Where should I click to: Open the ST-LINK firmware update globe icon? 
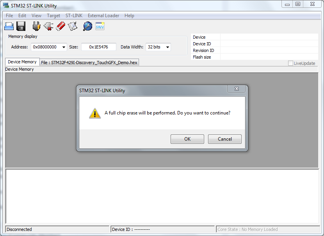pos(87,26)
